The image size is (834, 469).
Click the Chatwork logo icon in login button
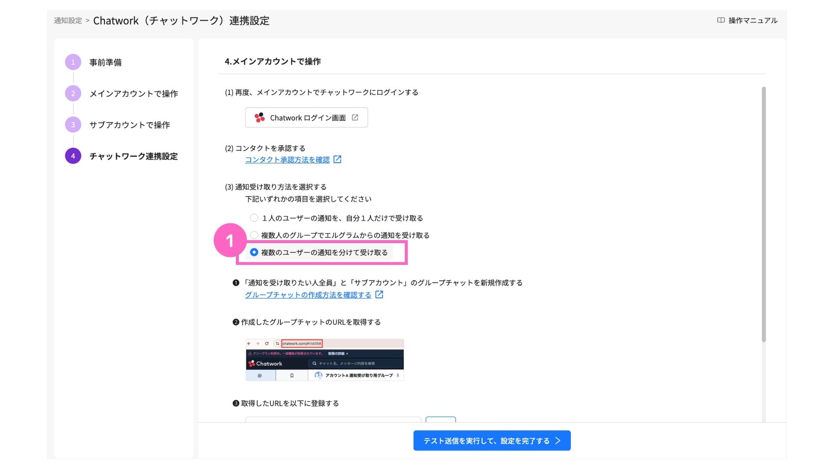pos(259,118)
